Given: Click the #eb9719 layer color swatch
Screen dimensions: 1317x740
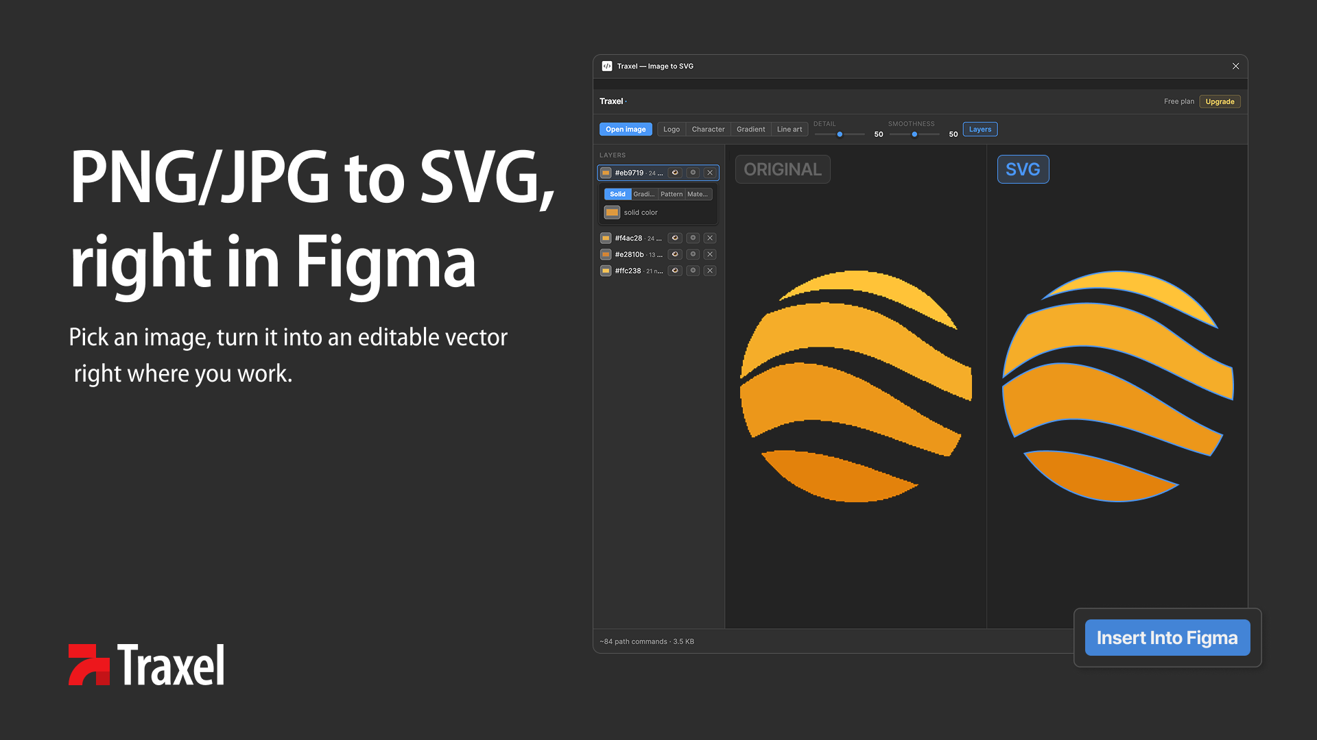Looking at the screenshot, I should [606, 173].
